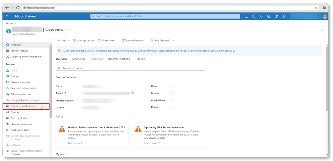Viewport: 333px width, 161px height.
Task: Copy the Tenant ID to clipboard
Action: (133, 93)
